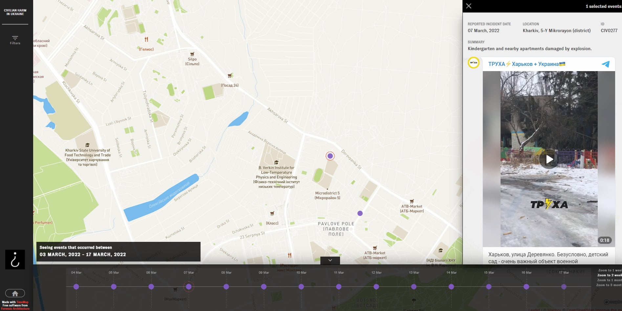Zoom timeline to 3 months
The width and height of the screenshot is (622, 311).
[609, 285]
